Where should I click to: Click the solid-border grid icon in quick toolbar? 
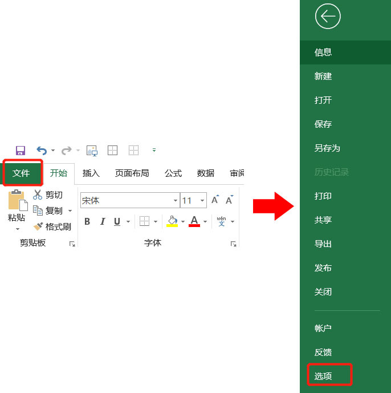[112, 151]
